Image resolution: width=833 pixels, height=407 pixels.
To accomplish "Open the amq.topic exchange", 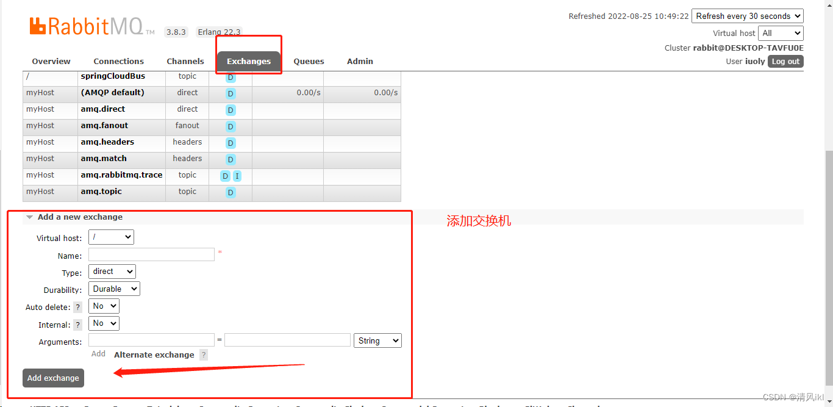I will pyautogui.click(x=101, y=192).
